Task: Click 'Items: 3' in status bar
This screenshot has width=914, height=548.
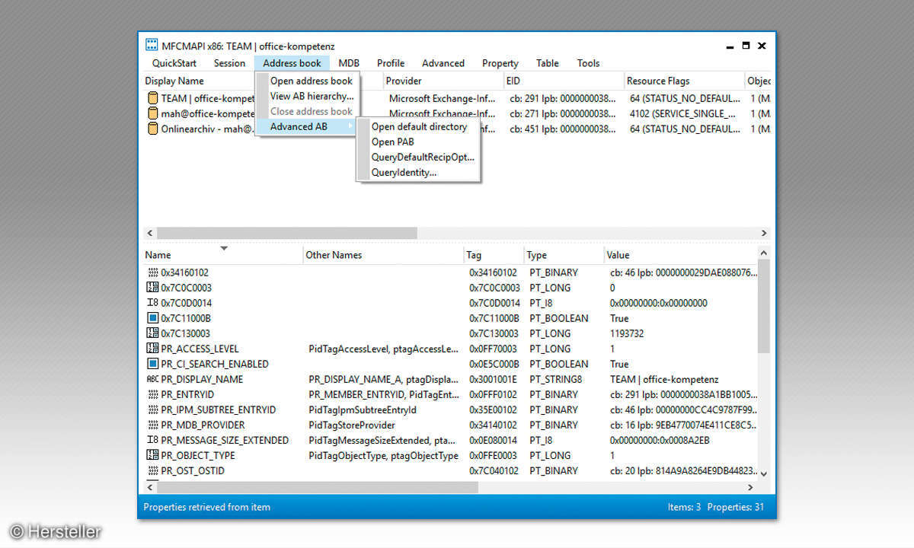Action: [683, 507]
